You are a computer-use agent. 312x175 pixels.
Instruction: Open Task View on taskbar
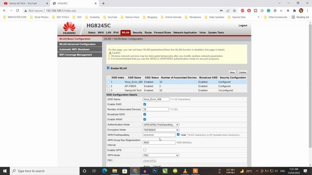(x=94, y=171)
